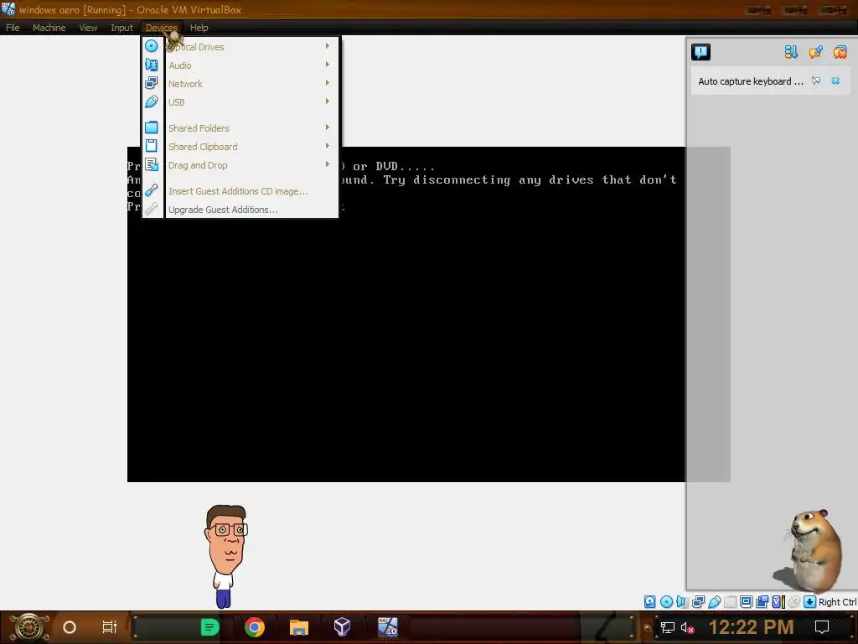
Task: Open Action Center notification icon
Action: 822,627
